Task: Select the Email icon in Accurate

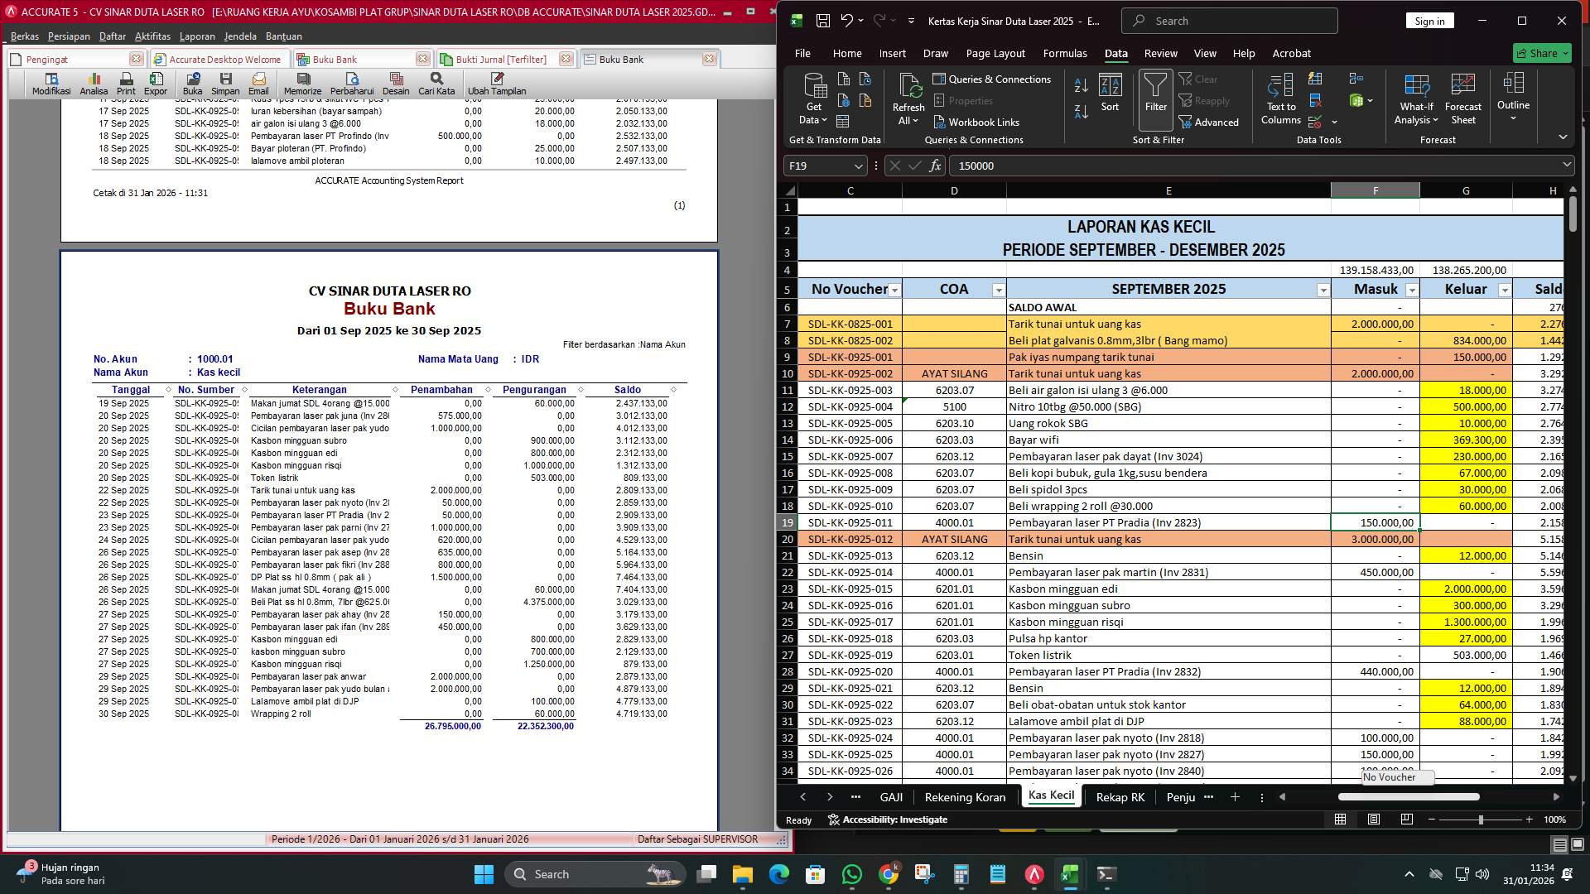Action: tap(258, 82)
